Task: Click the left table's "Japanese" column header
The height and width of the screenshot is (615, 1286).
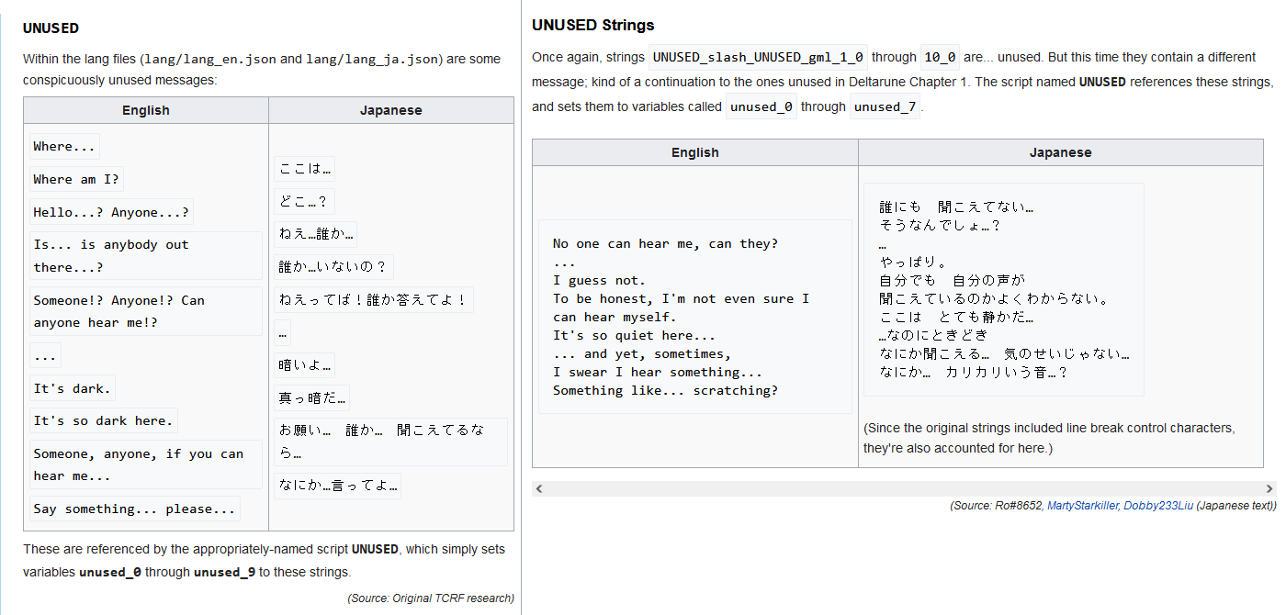Action: point(391,110)
